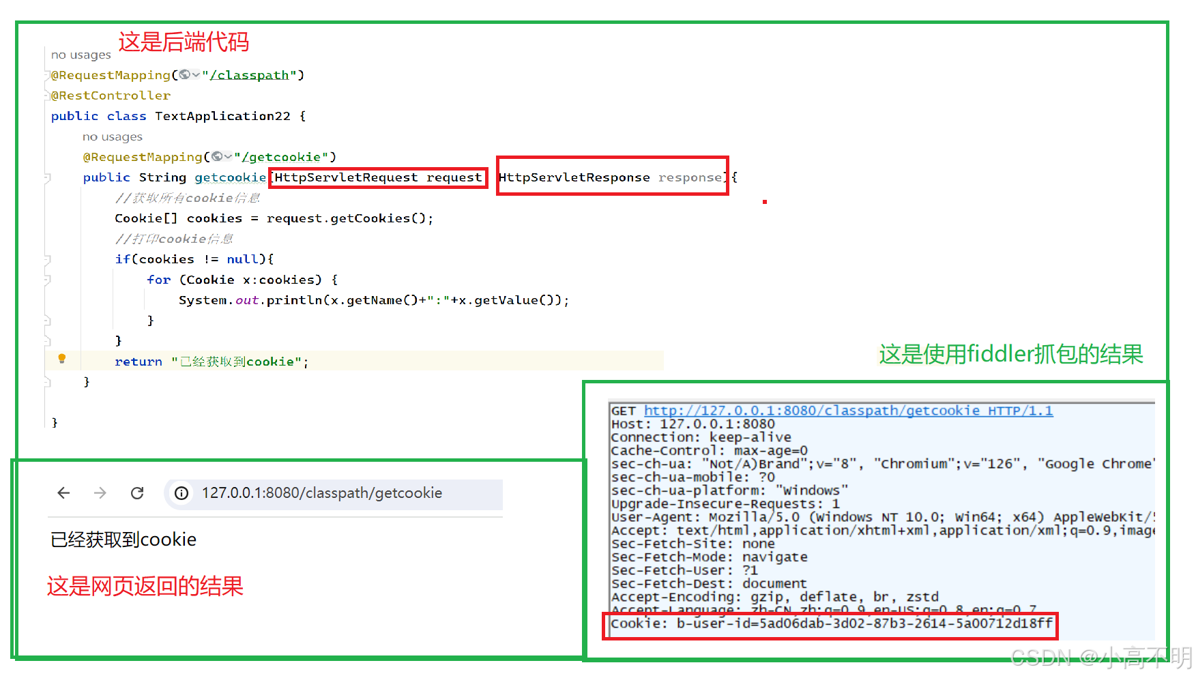Click the "no usages" hint above getcookie method
The width and height of the screenshot is (1196, 678).
click(113, 136)
